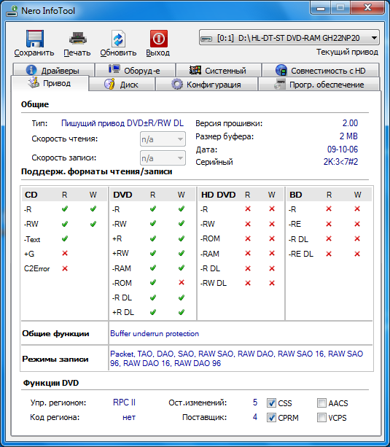Click the date value 09-10-06
The width and height of the screenshot is (390, 447).
click(343, 149)
